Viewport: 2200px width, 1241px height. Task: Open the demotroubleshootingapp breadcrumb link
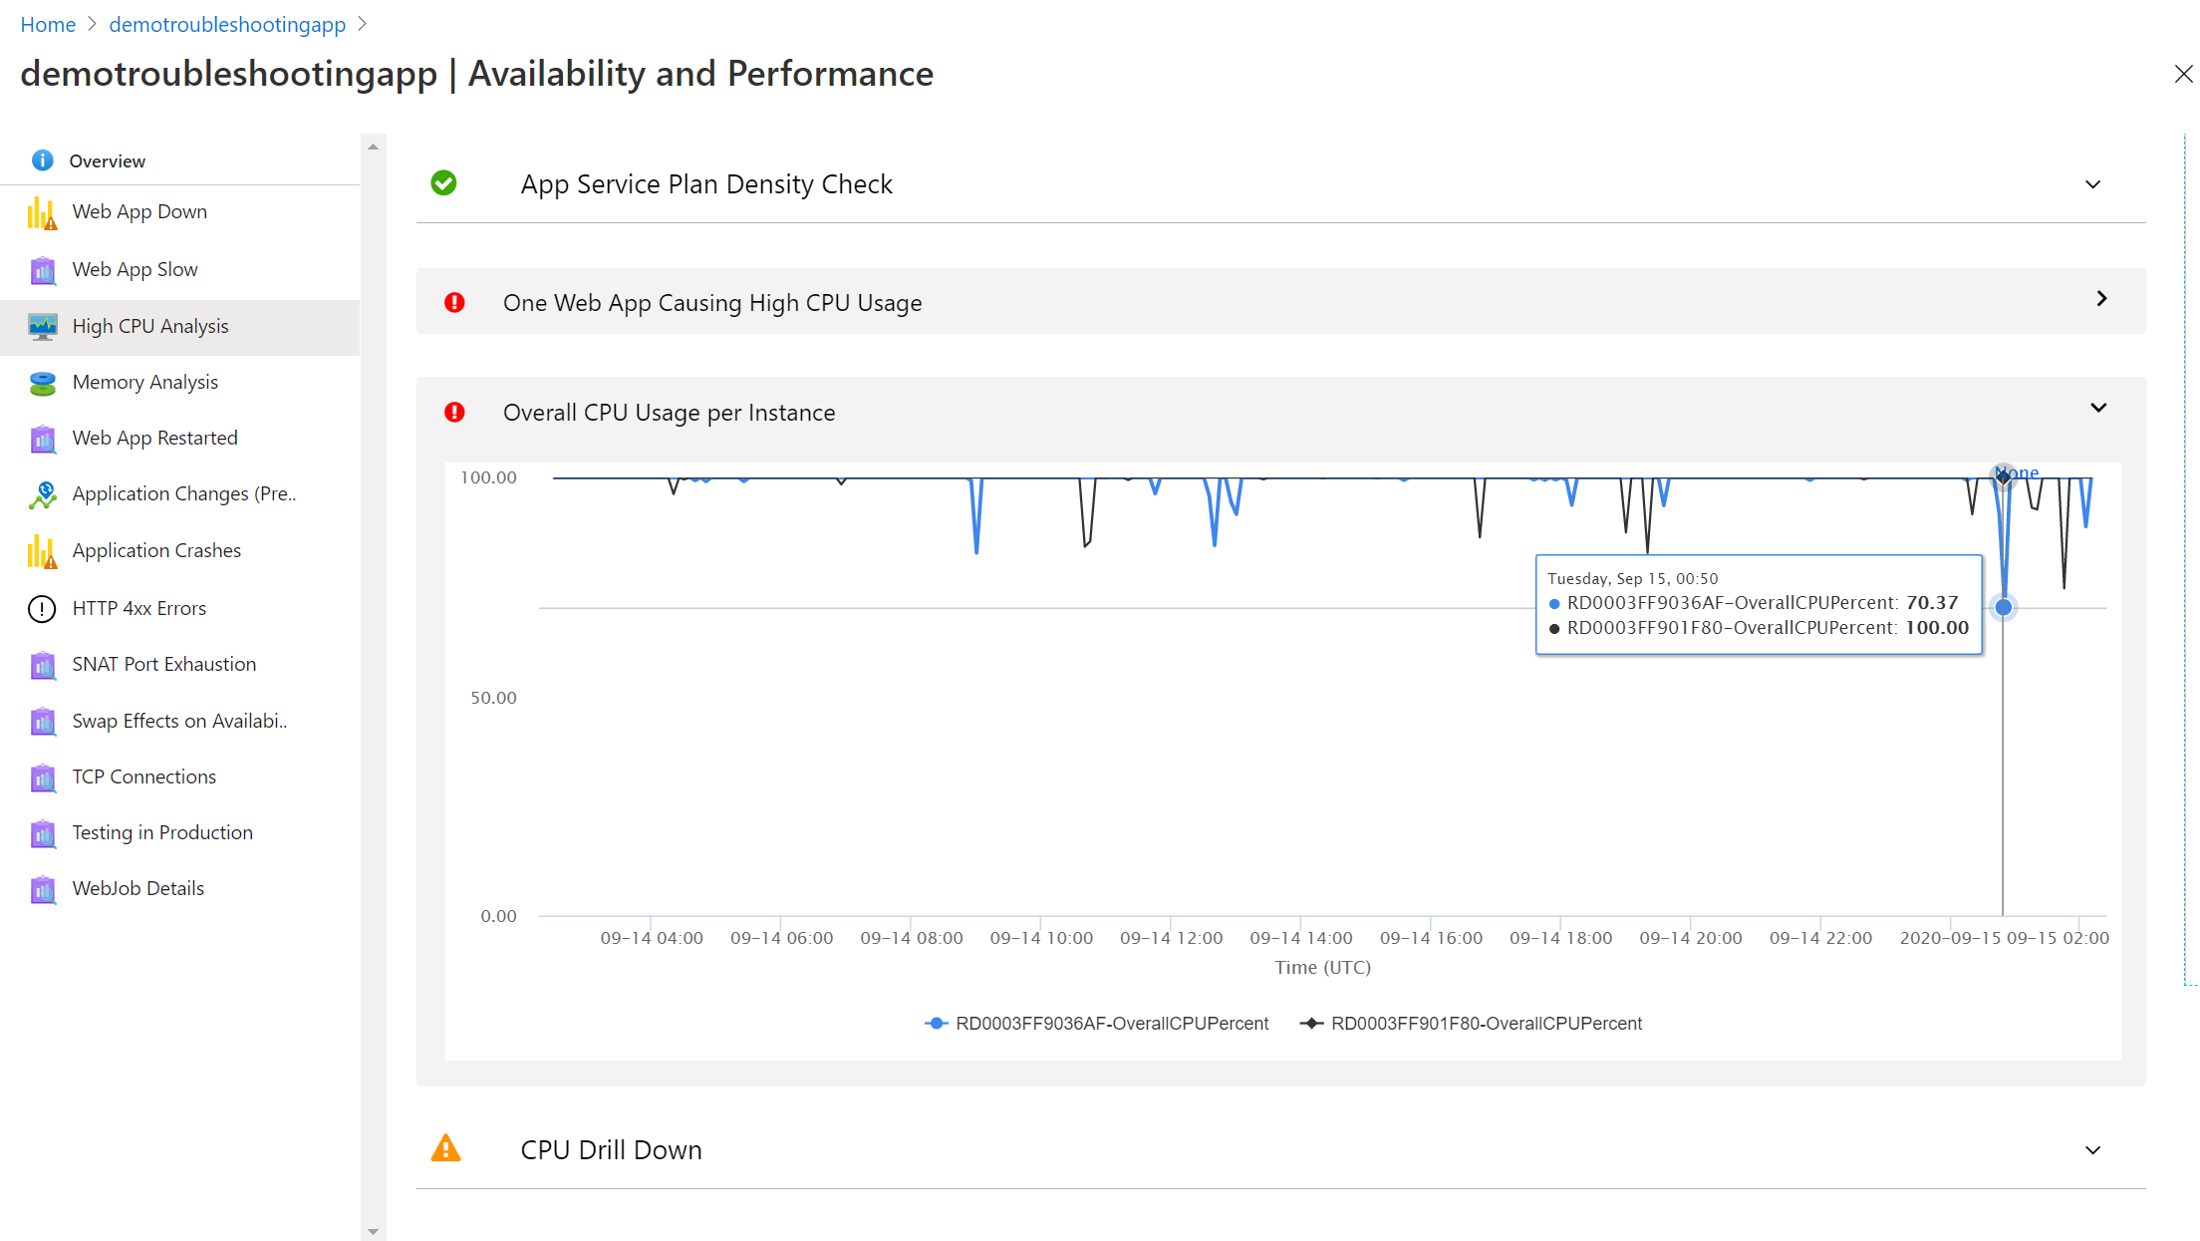click(x=226, y=24)
